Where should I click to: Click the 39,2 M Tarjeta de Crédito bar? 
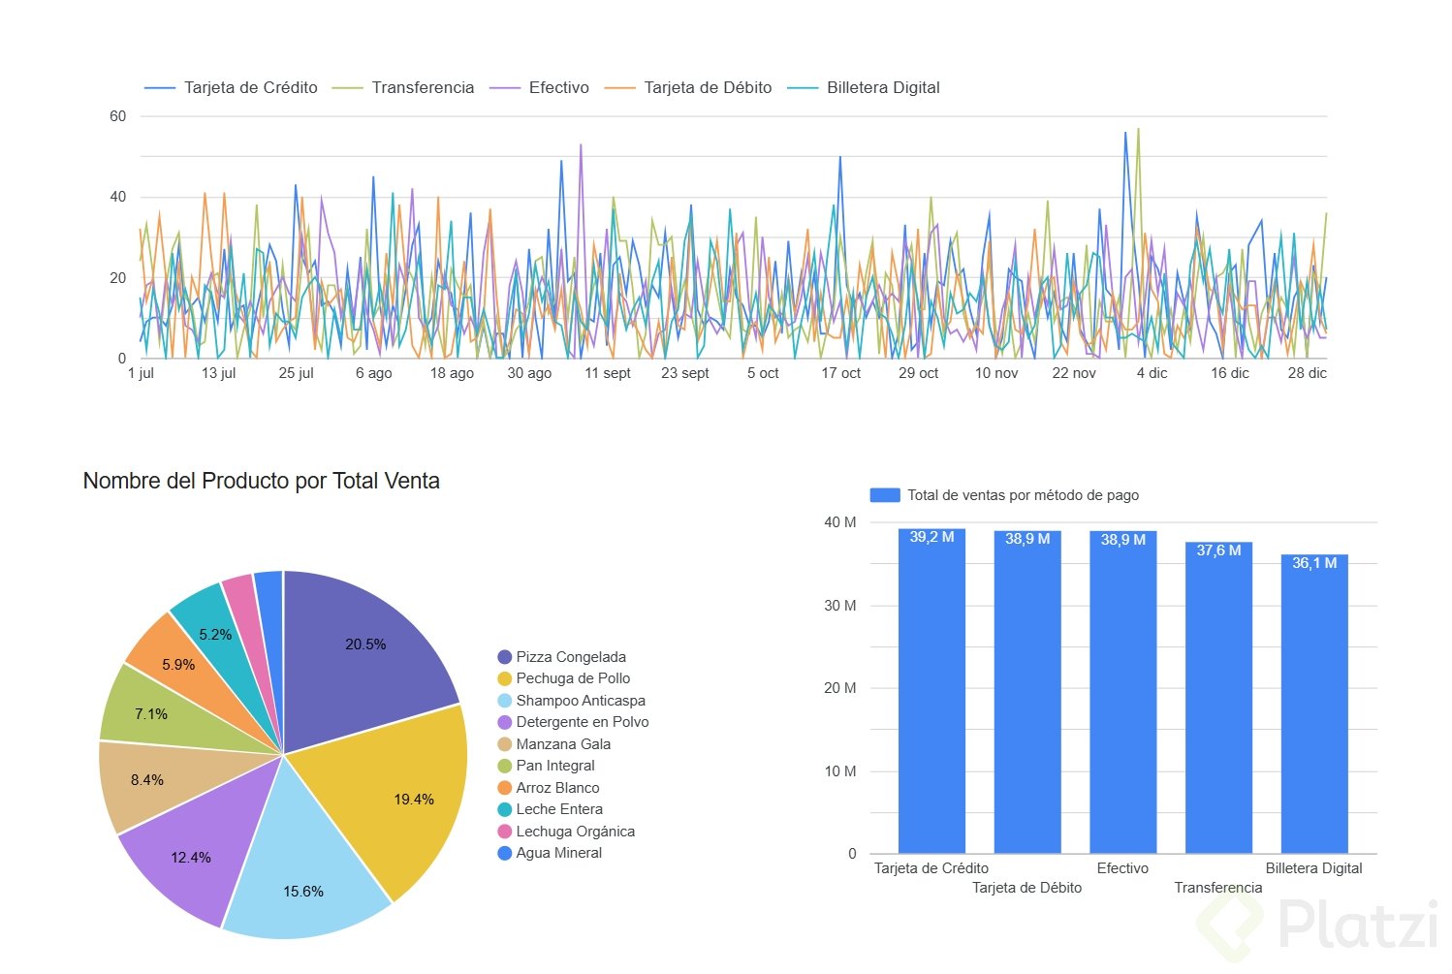click(x=931, y=691)
